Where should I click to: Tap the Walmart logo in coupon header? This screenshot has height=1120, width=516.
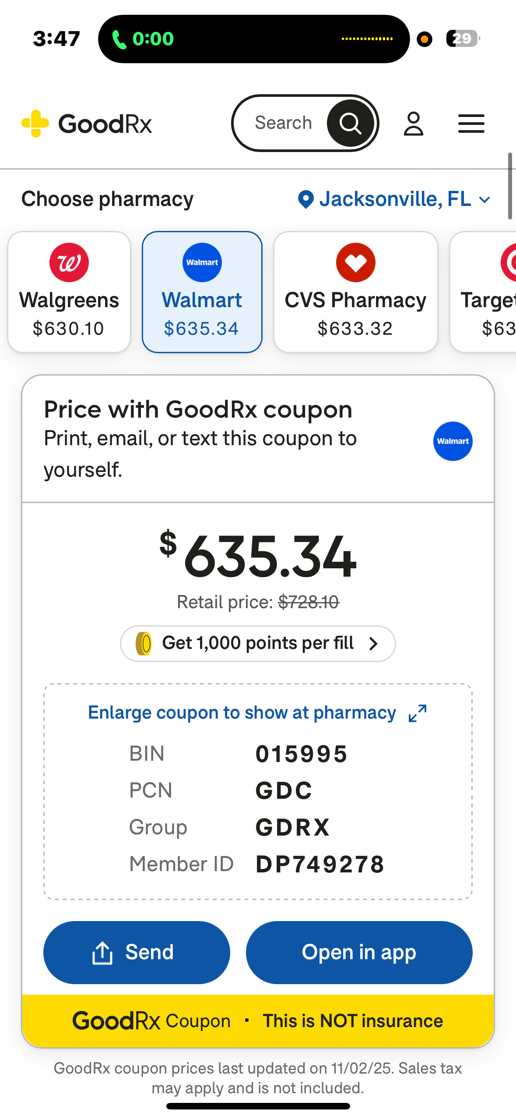click(x=453, y=441)
